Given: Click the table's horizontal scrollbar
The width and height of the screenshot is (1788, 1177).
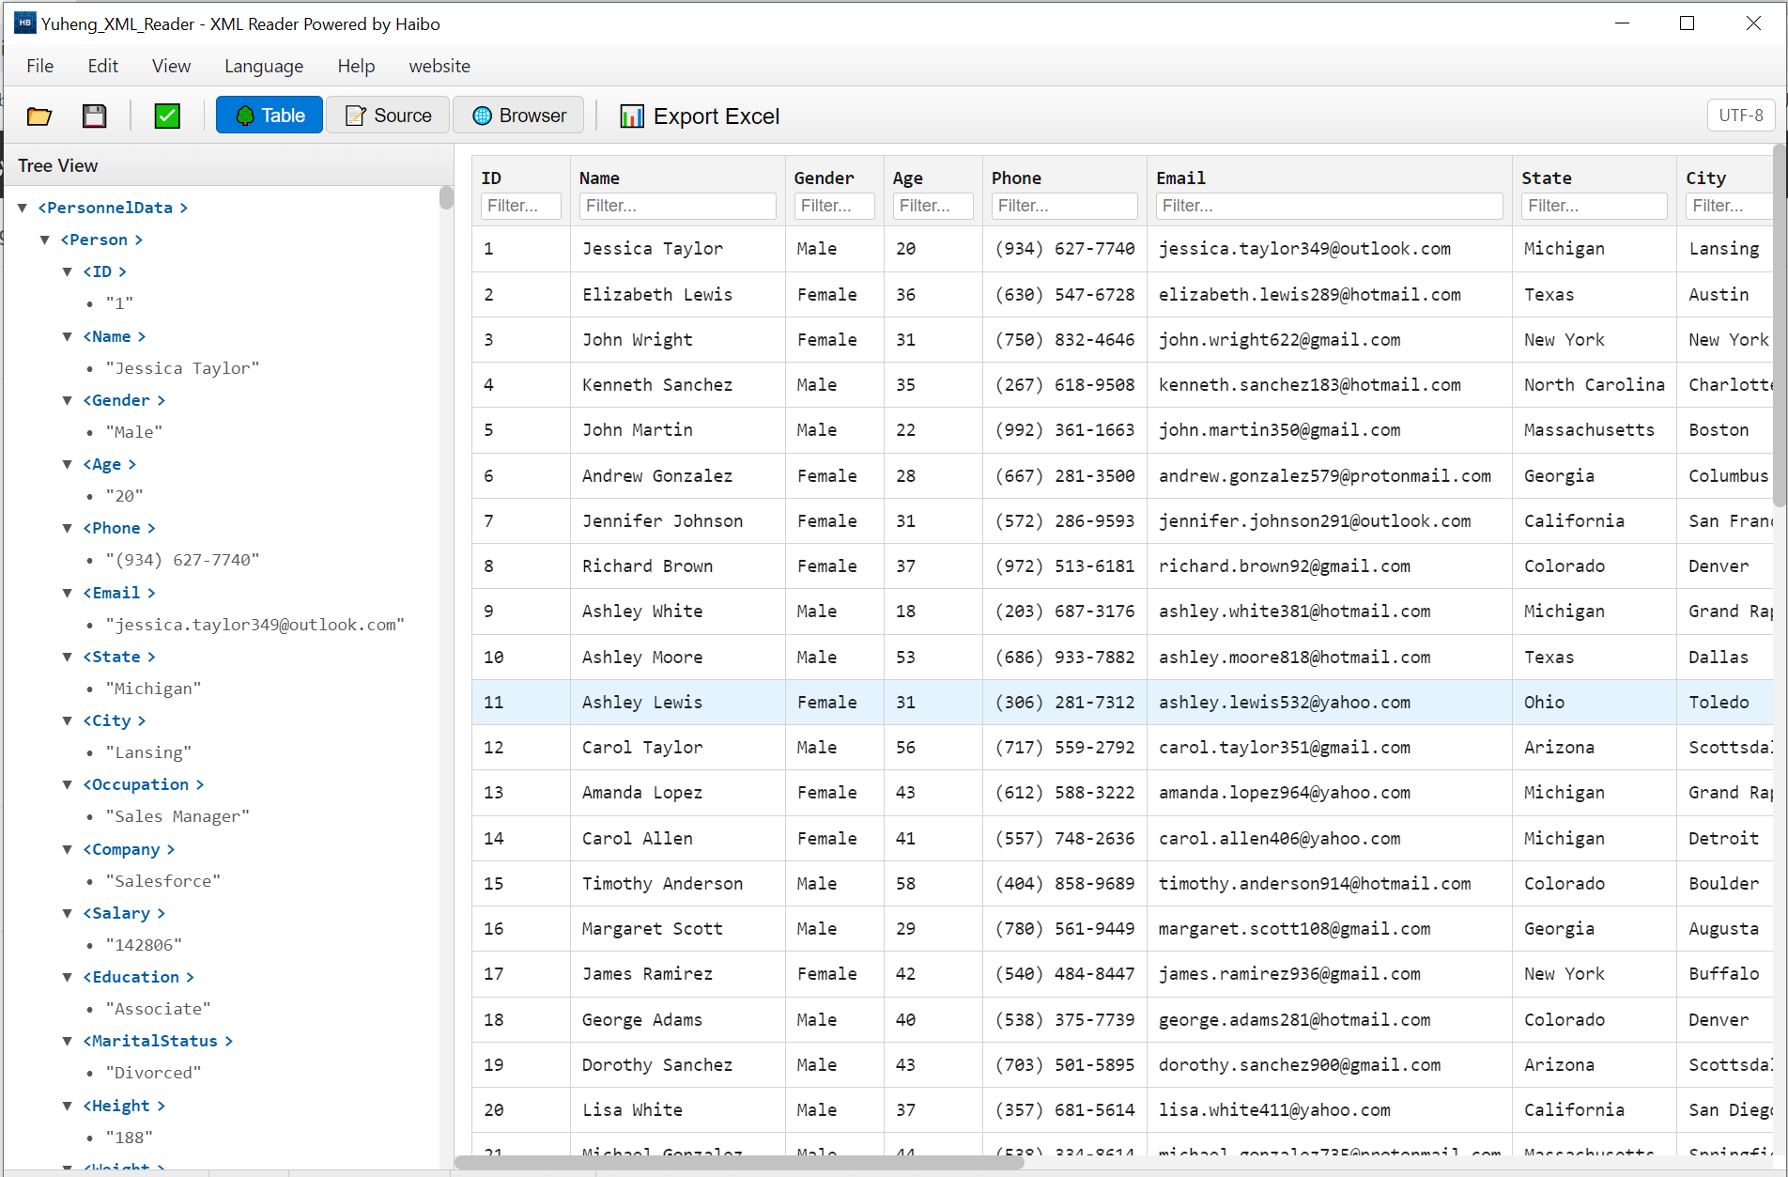Looking at the screenshot, I should 739,1162.
